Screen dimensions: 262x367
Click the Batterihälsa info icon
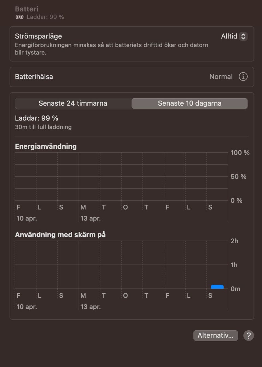(243, 77)
